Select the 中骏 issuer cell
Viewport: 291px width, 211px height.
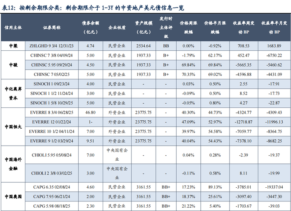coord(13,65)
